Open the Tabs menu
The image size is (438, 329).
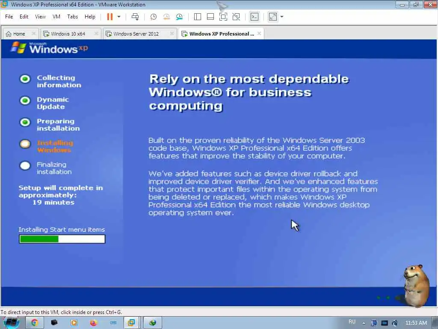[x=72, y=17]
